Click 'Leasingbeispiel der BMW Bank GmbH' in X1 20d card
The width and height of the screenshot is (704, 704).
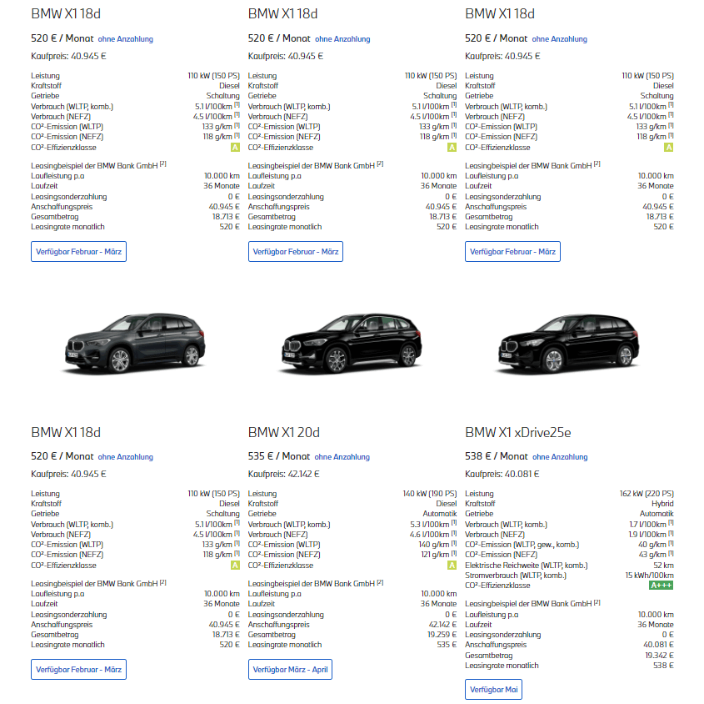311,584
